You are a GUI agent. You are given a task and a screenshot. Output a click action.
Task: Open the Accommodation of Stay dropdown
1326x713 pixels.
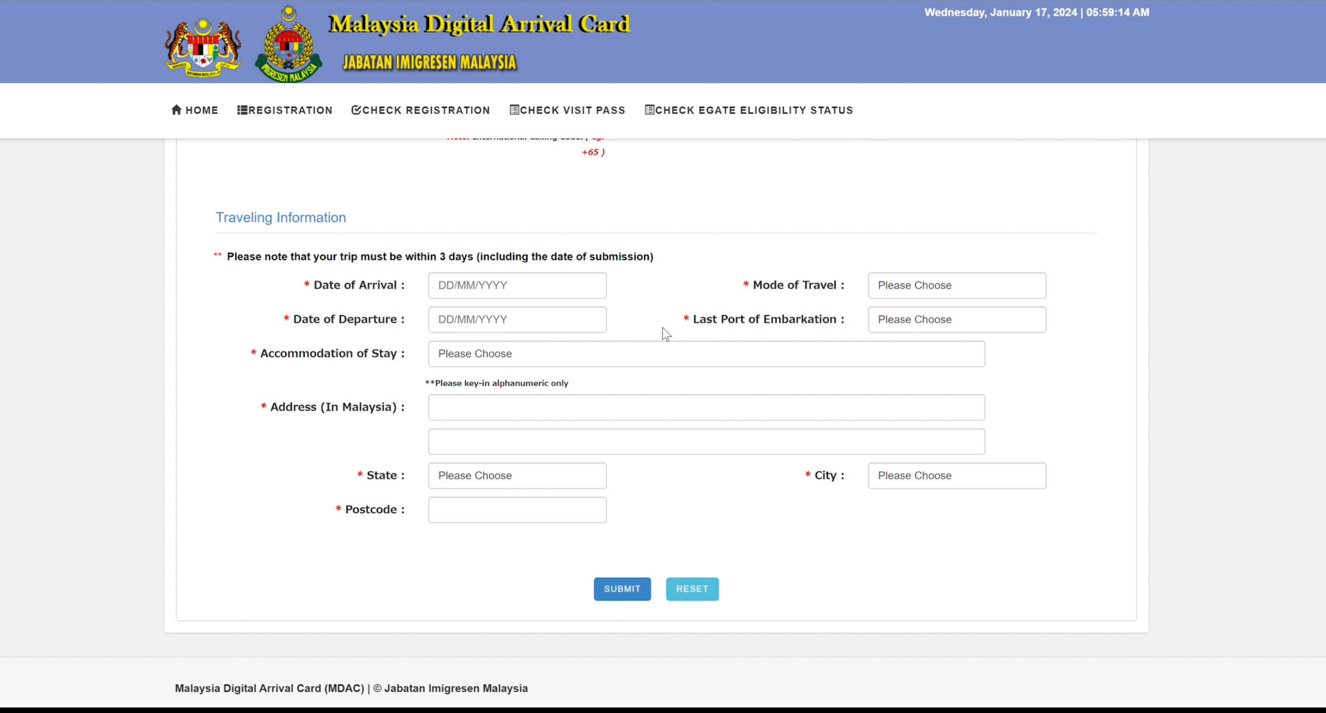click(705, 354)
